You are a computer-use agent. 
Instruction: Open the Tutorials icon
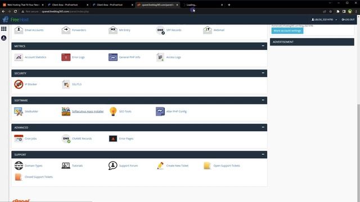(66, 166)
